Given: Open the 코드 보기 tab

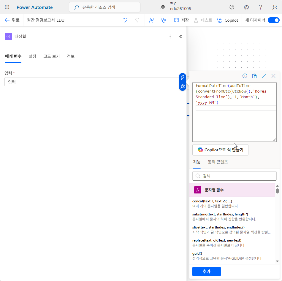Looking at the screenshot, I should [x=52, y=56].
